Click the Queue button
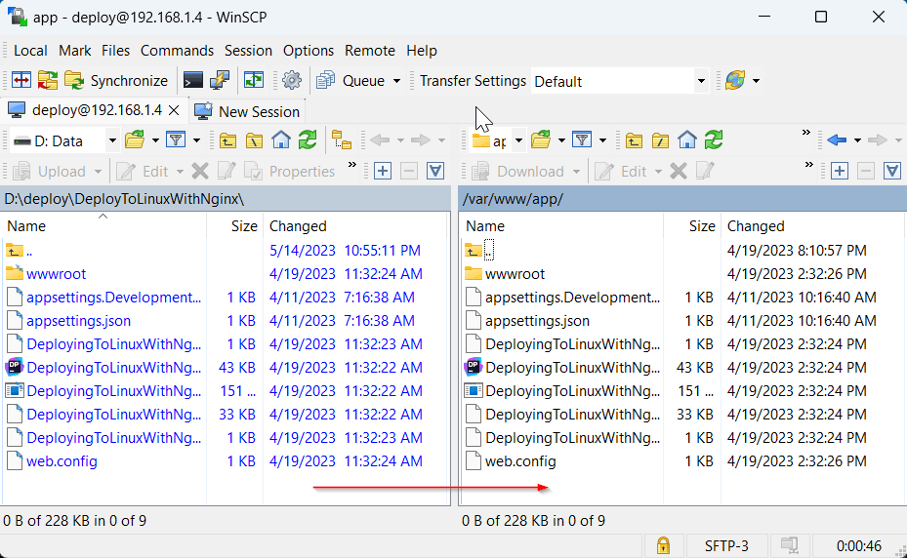907x558 pixels. (350, 80)
